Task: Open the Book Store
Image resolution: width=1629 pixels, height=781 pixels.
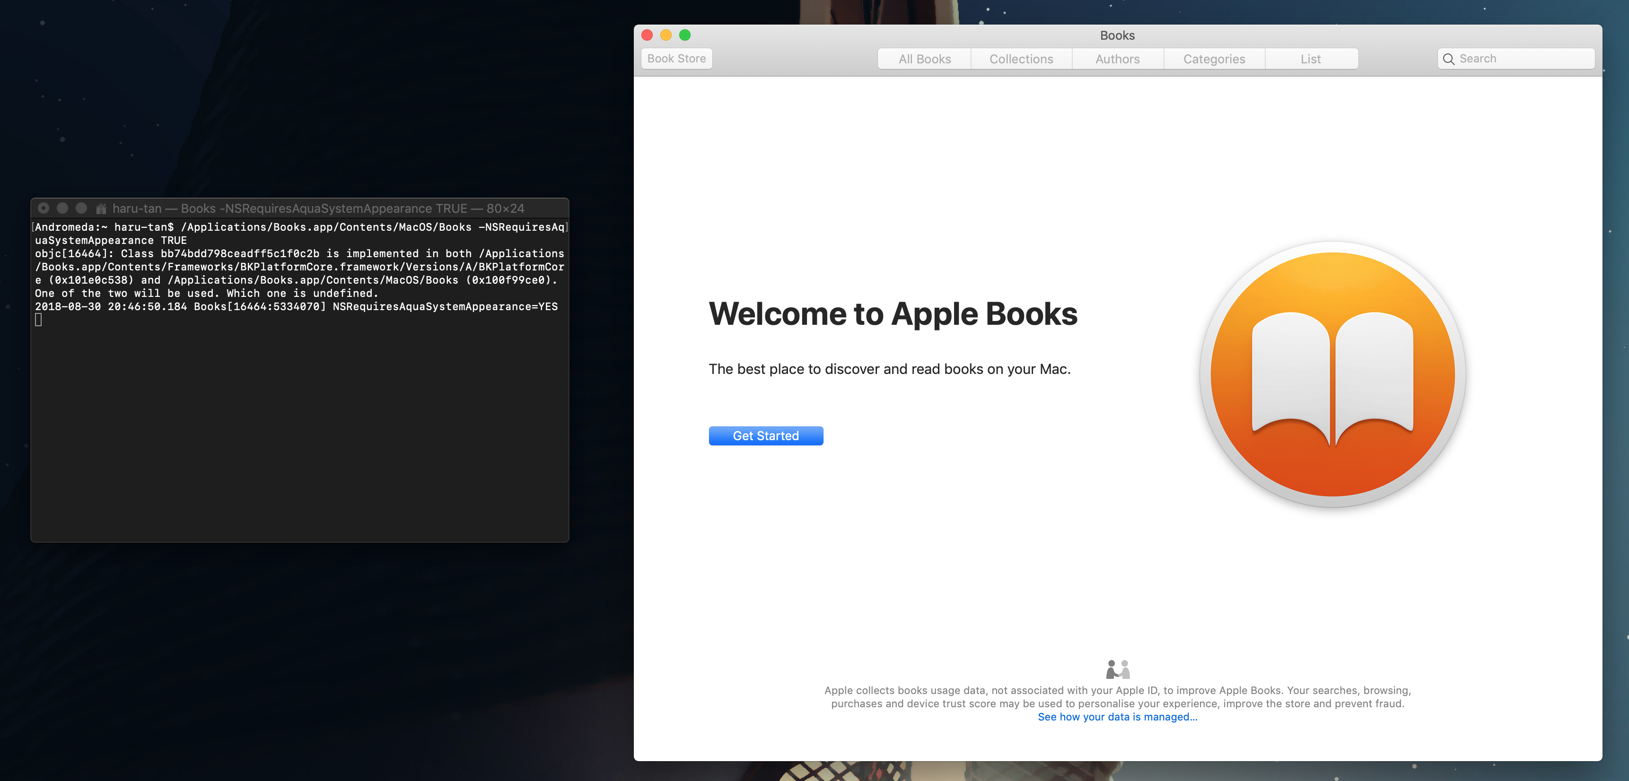Action: click(676, 59)
